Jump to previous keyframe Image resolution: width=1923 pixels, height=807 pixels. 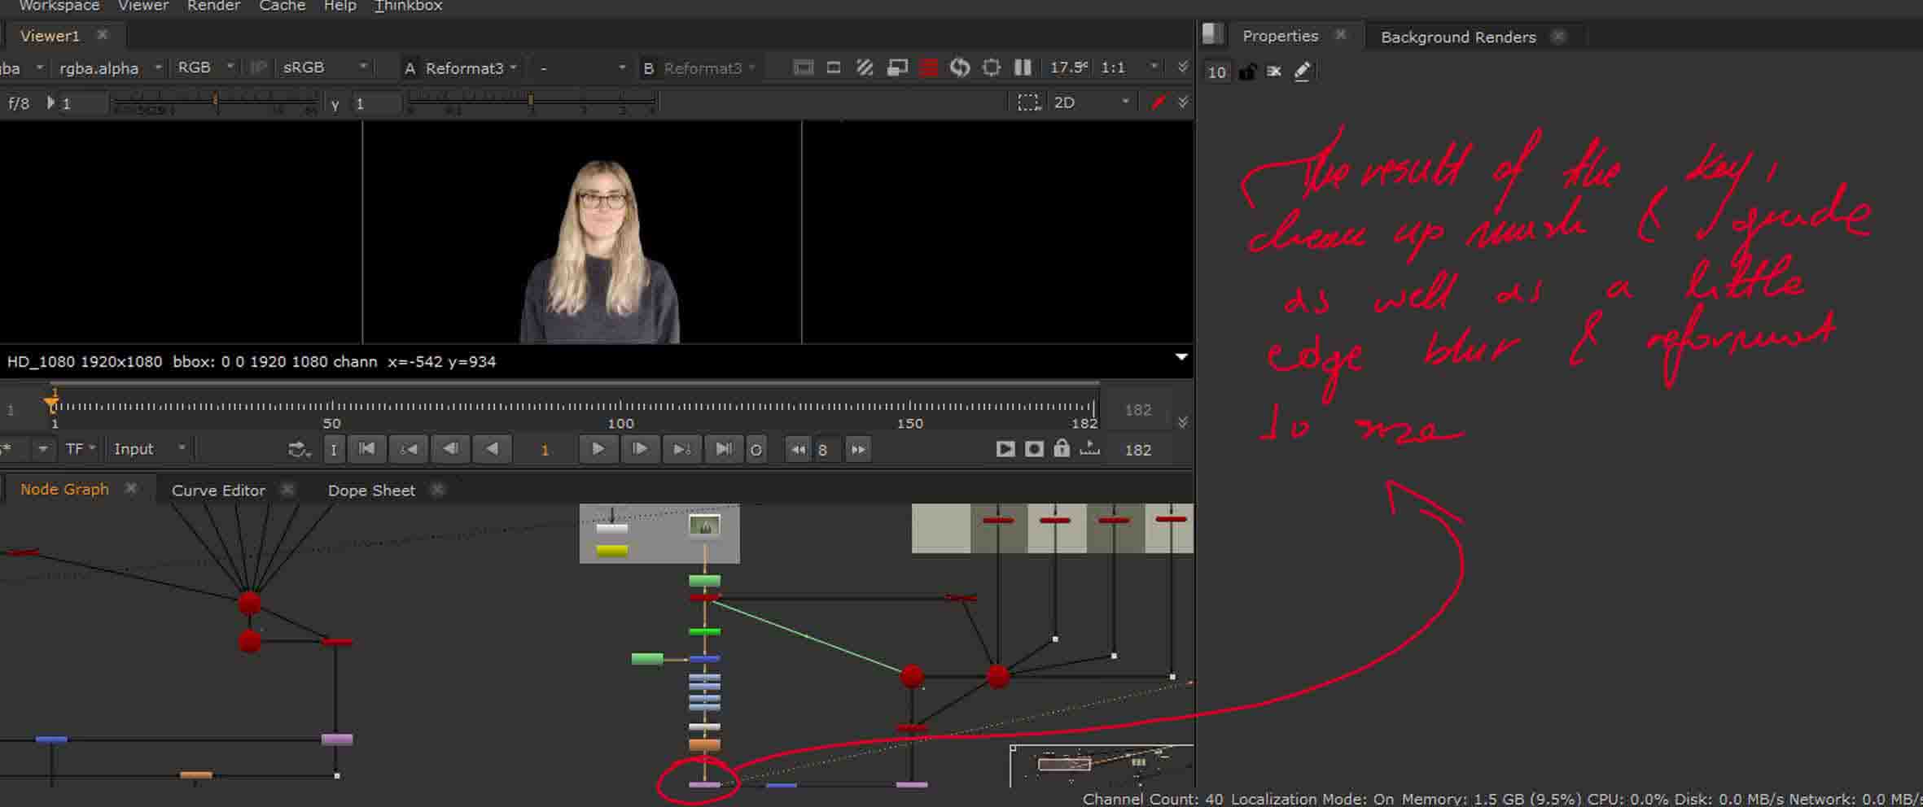(409, 449)
